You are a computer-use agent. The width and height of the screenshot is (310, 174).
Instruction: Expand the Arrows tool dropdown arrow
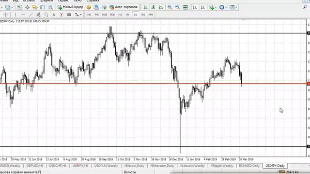click(x=81, y=14)
